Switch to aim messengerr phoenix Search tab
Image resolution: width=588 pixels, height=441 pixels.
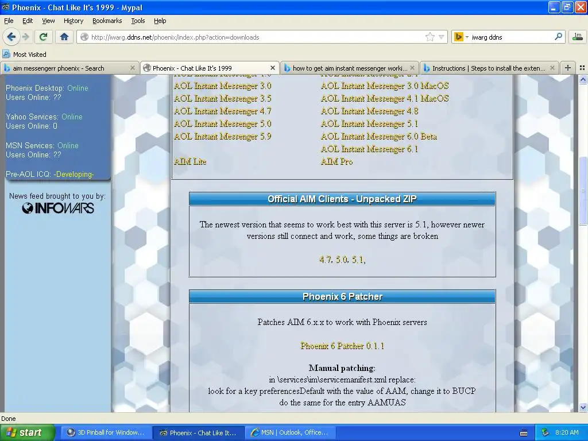[69, 68]
